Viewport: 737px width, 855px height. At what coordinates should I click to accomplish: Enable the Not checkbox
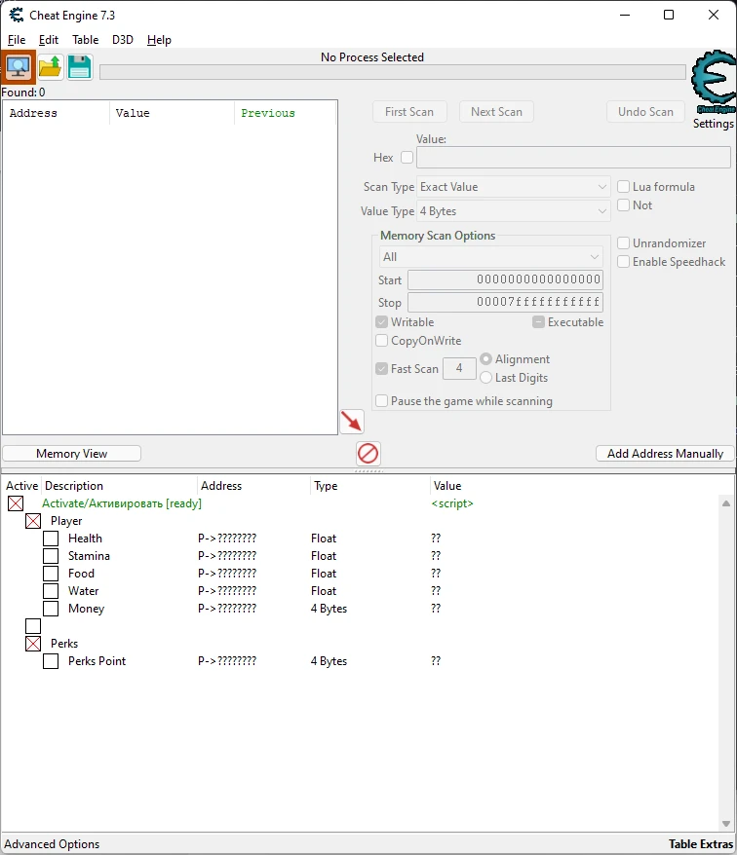(623, 205)
